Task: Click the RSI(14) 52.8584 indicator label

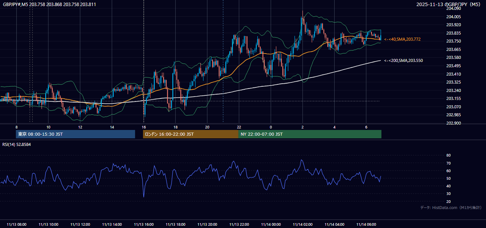Action: click(17, 144)
